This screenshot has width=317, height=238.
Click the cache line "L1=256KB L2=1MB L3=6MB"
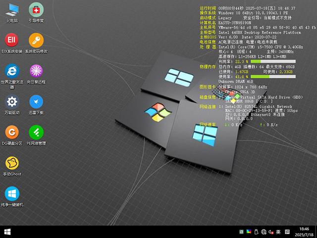(262, 57)
